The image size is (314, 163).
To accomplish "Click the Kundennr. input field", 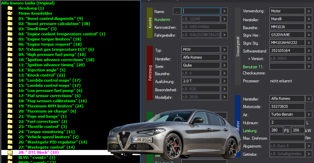I will coord(201,19).
